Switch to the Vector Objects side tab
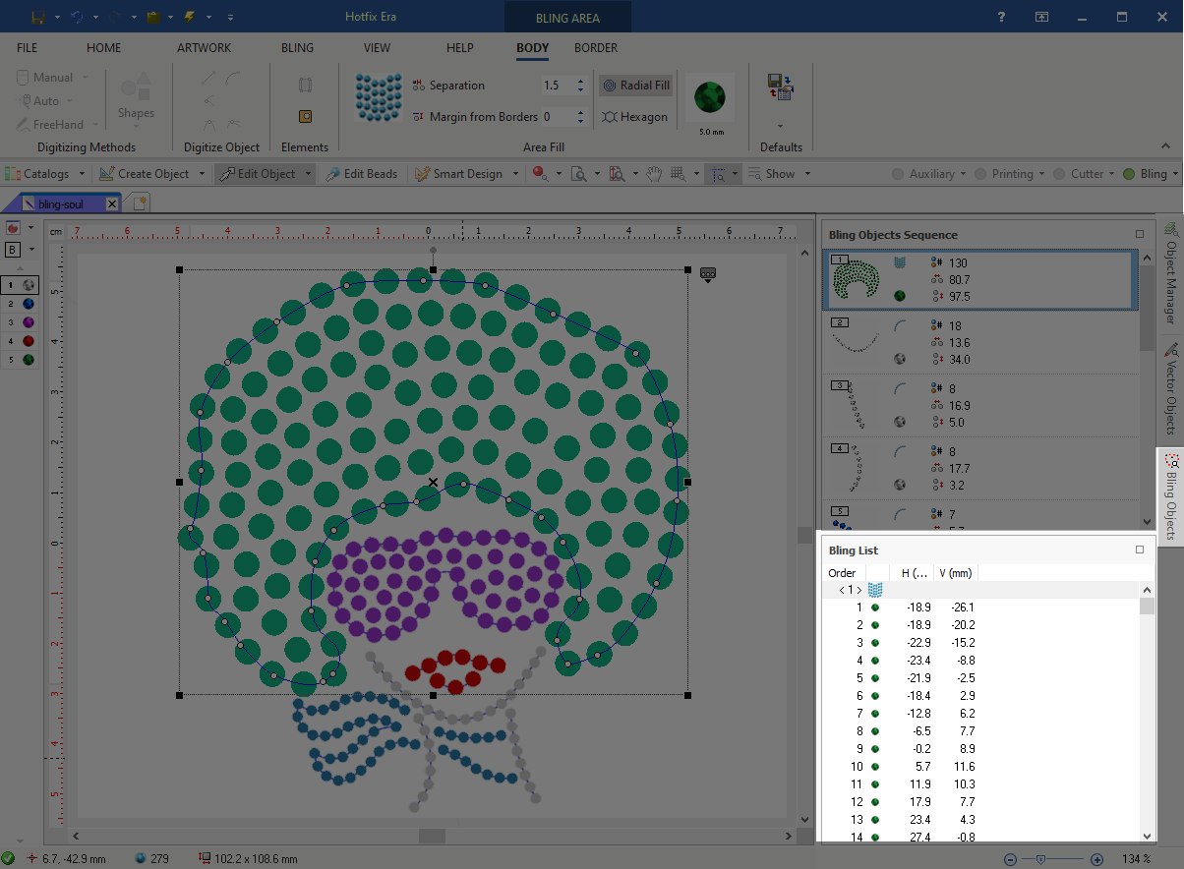Viewport: 1184px width, 869px height. click(x=1170, y=390)
